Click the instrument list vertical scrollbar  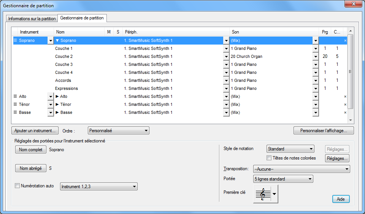(x=351, y=71)
